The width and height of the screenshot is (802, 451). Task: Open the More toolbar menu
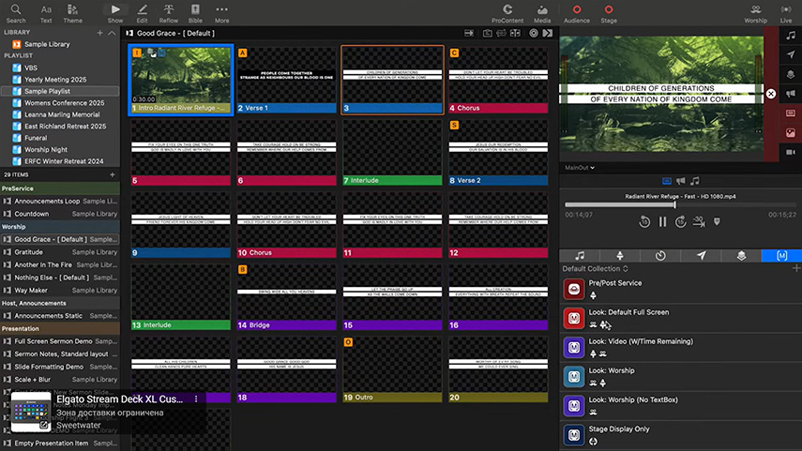point(222,13)
